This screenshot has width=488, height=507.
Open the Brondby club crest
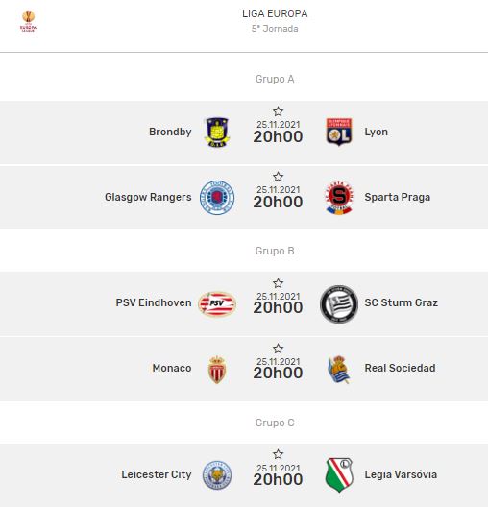[x=217, y=133]
